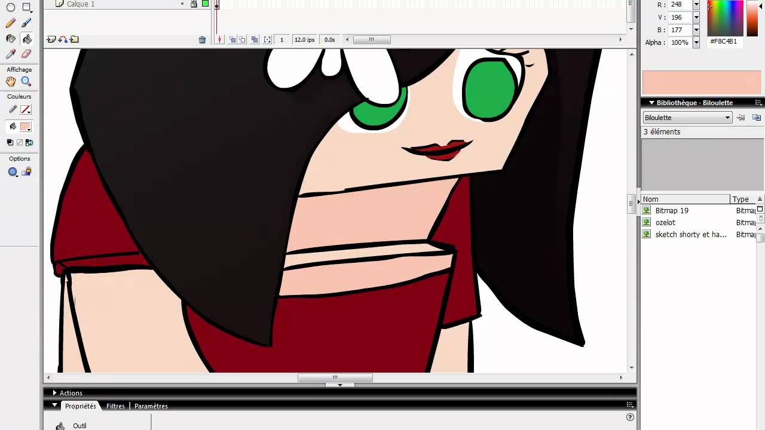Choose the Eraser tool
The height and width of the screenshot is (430, 765).
(x=26, y=54)
